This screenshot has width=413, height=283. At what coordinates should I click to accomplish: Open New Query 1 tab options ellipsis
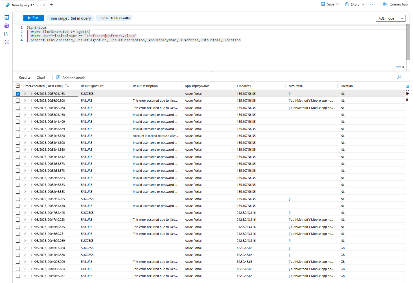click(39, 5)
